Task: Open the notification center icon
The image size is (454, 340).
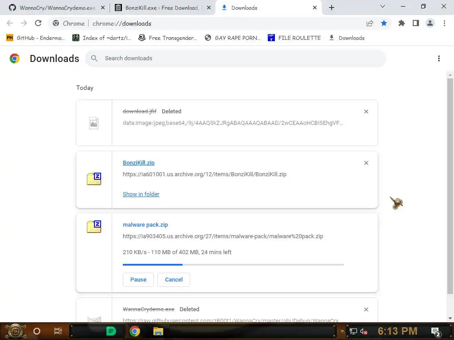Action: coord(436,332)
